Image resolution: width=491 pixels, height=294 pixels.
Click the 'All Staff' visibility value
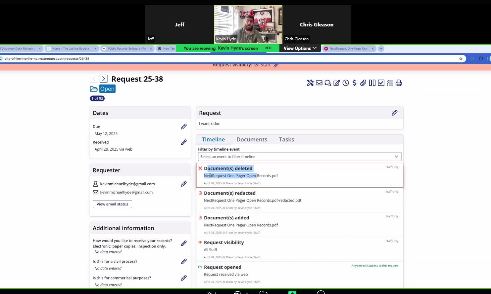click(211, 250)
